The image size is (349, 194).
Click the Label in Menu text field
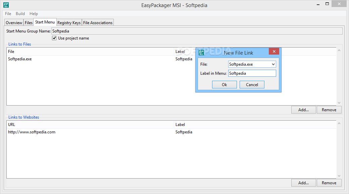(x=252, y=73)
